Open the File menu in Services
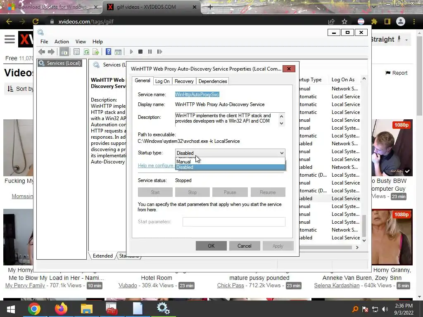The image size is (423, 317). point(44,42)
